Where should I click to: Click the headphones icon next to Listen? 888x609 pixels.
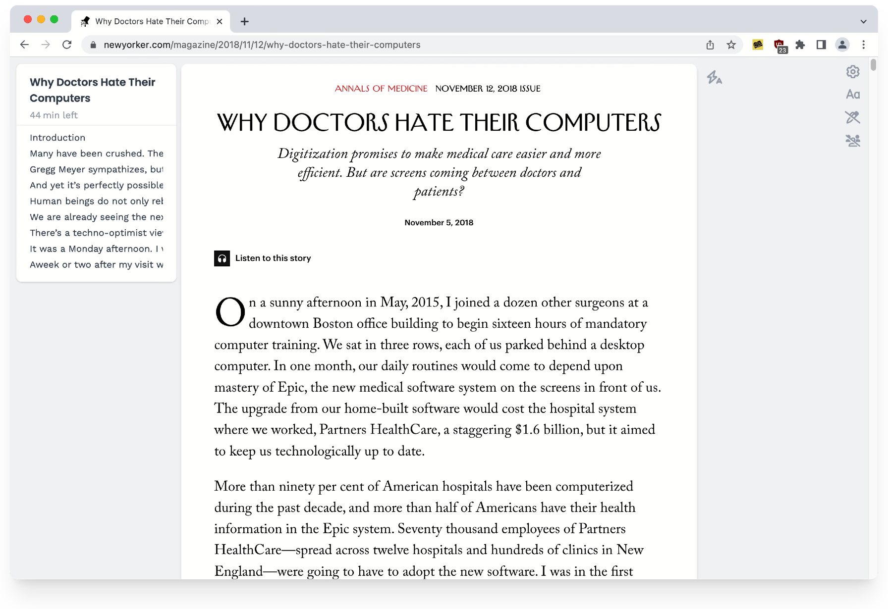click(x=222, y=258)
